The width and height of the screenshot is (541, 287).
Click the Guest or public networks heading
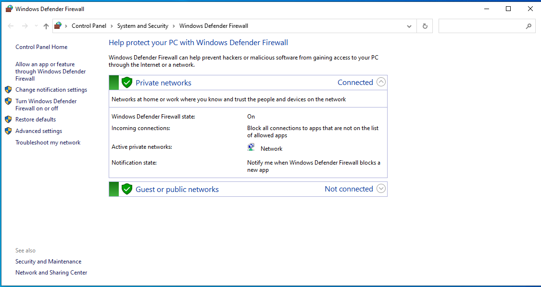(177, 189)
